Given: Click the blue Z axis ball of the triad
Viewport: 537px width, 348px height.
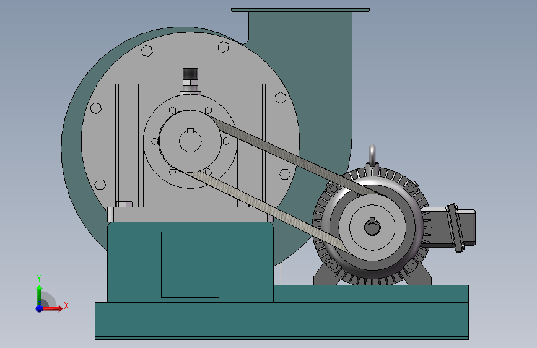Looking at the screenshot, I should tap(40, 308).
